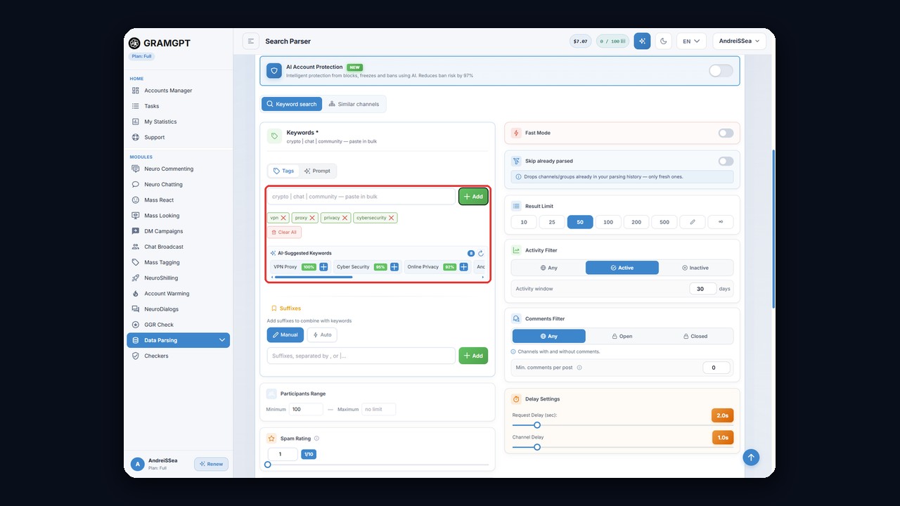This screenshot has height=506, width=900.
Task: Click the Activity window days field
Action: 702,289
